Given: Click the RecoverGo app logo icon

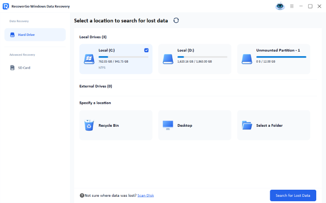Looking at the screenshot, I should (6, 6).
